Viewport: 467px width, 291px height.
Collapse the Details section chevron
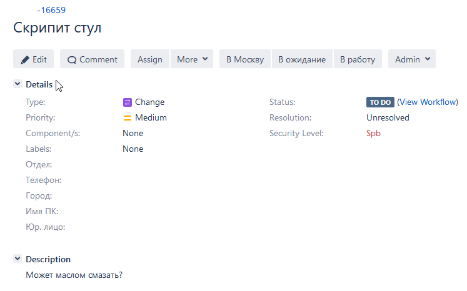(x=18, y=84)
